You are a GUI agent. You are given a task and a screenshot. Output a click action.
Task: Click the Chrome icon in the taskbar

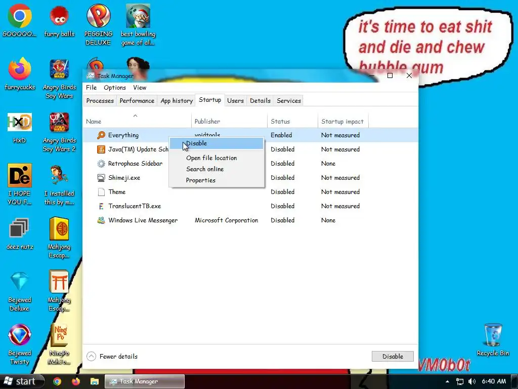pos(57,382)
